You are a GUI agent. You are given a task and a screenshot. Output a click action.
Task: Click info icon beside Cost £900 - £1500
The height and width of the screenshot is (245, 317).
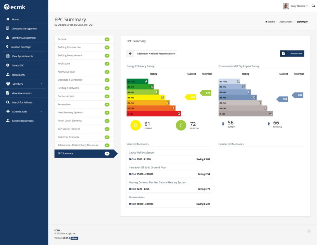[130, 159]
